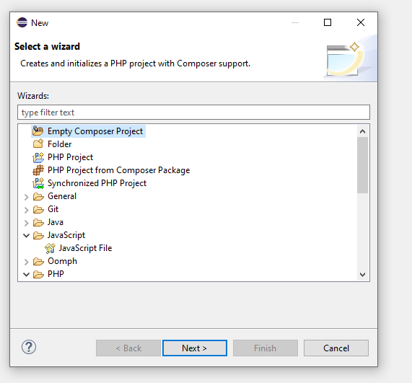
Task: Expand the Oomph category
Action: [26, 262]
